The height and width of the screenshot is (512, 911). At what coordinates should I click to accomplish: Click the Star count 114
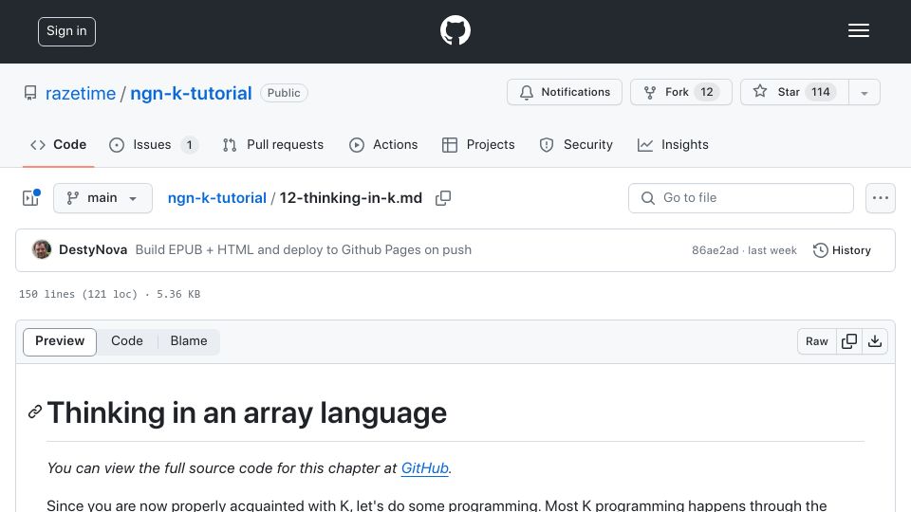pyautogui.click(x=820, y=92)
